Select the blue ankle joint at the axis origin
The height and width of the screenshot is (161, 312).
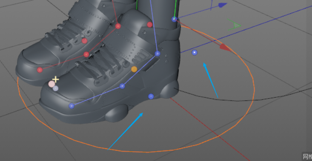[x=175, y=19]
